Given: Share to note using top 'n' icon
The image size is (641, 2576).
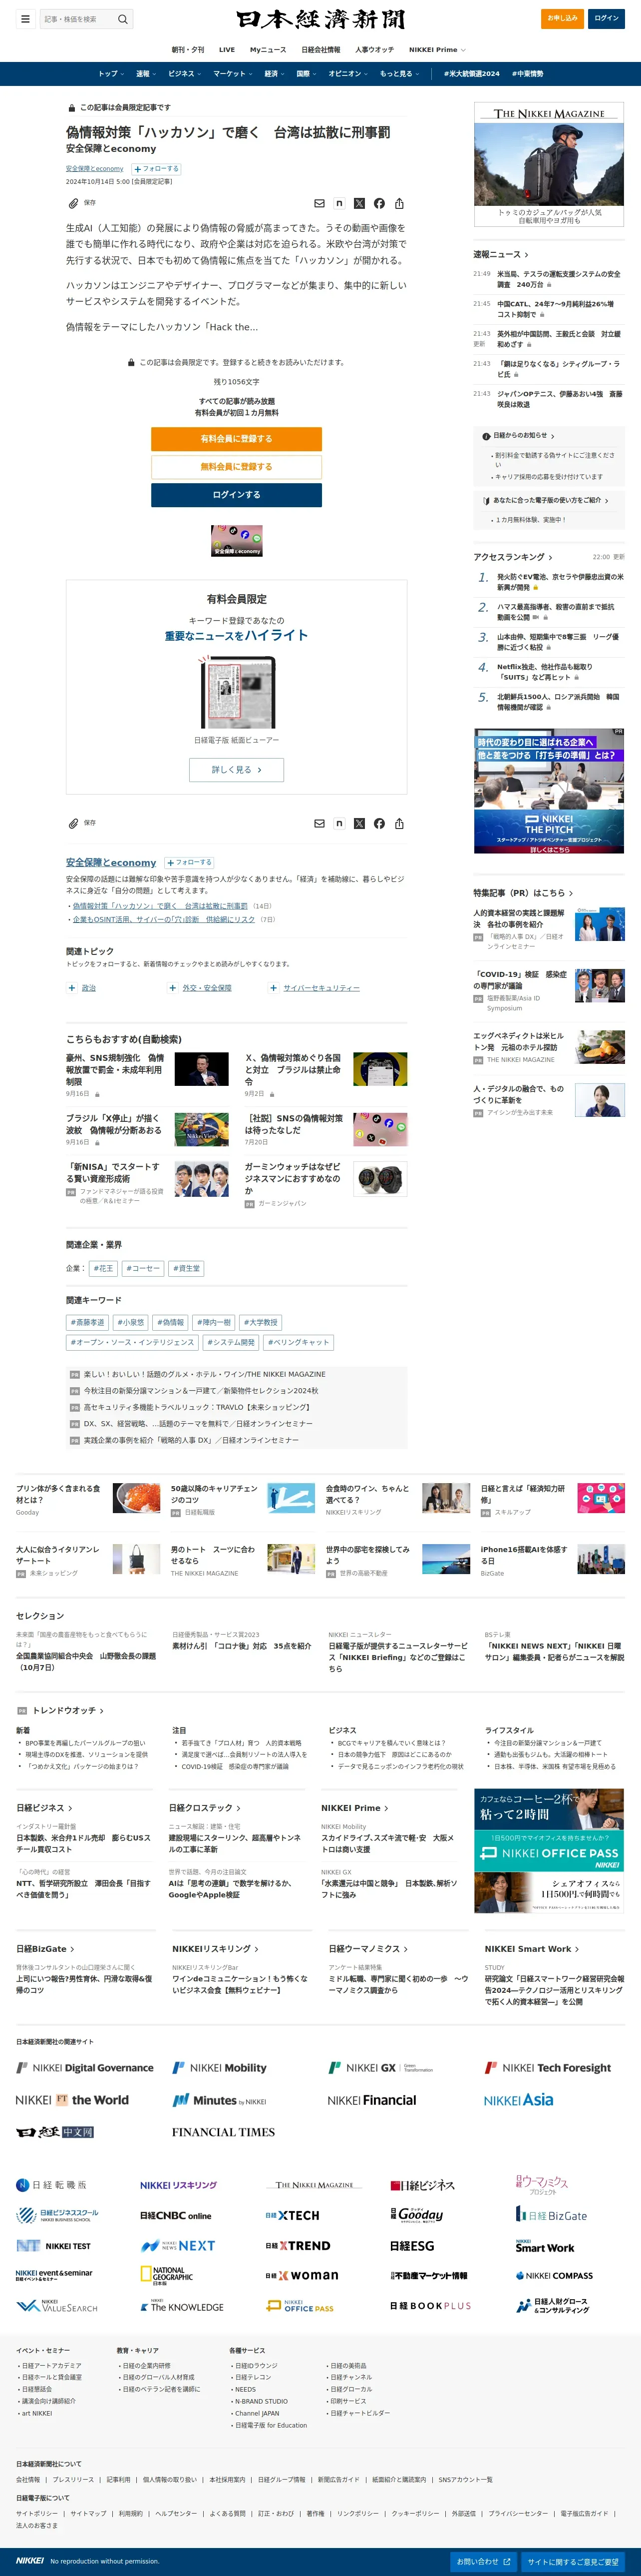Looking at the screenshot, I should point(339,203).
